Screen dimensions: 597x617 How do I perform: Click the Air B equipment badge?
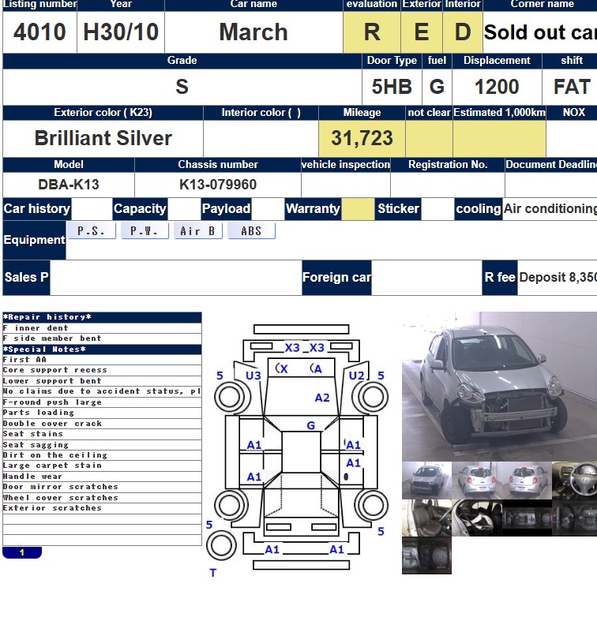click(197, 231)
